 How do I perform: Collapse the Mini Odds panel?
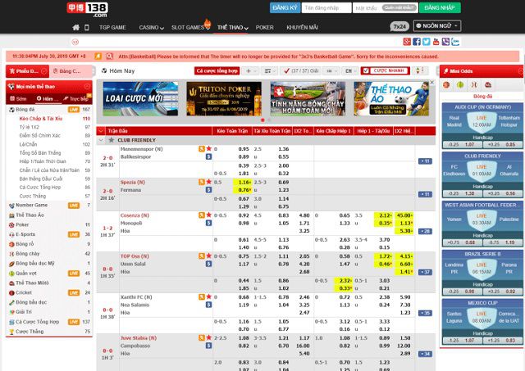[x=520, y=71]
